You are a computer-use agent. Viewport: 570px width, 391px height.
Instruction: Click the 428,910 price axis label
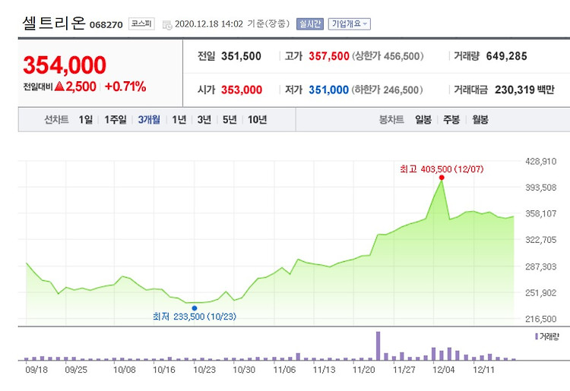pos(541,161)
